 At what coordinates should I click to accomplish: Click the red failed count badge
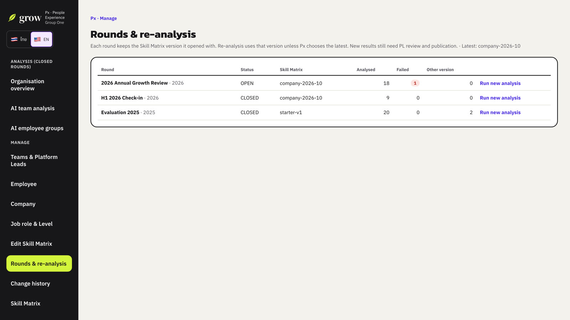(x=415, y=83)
